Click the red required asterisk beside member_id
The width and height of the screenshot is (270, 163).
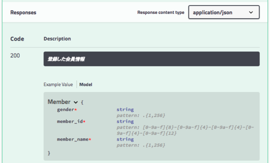click(84, 121)
